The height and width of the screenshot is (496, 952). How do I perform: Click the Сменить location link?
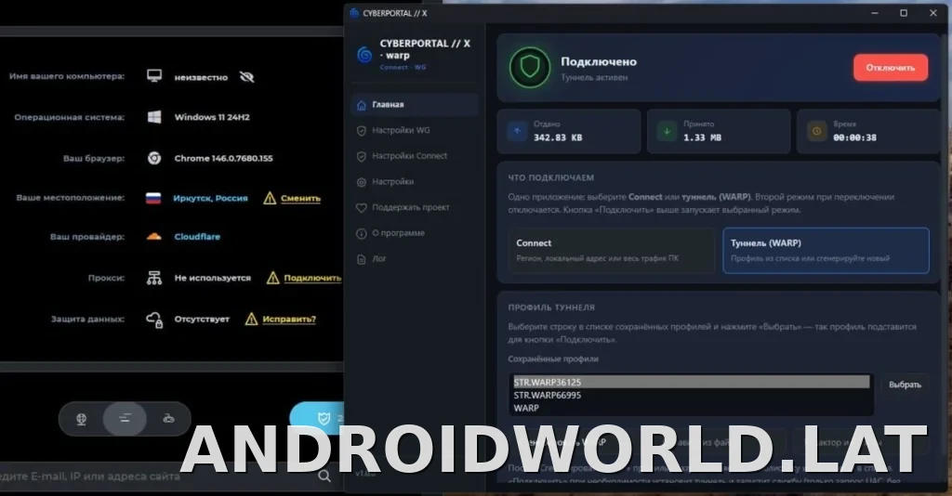[x=300, y=198]
